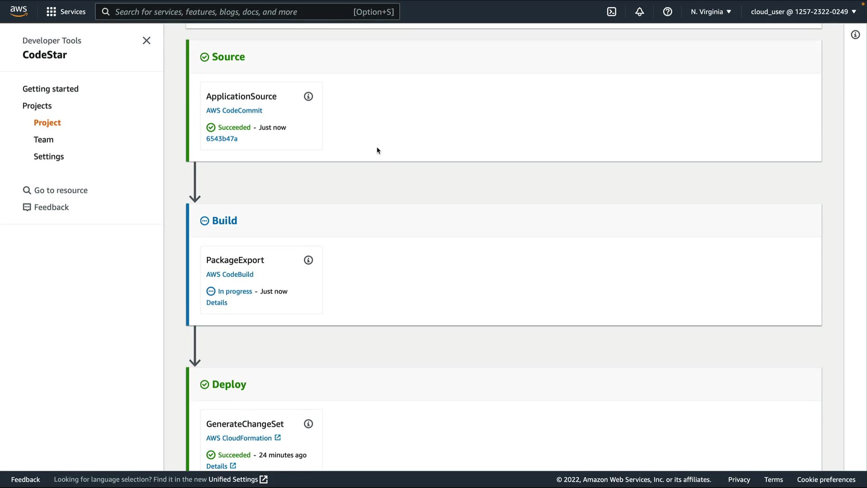
Task: Click the AWS logo home icon
Action: click(x=19, y=11)
